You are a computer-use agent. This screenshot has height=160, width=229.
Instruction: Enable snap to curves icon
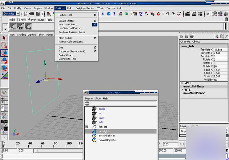(141, 14)
